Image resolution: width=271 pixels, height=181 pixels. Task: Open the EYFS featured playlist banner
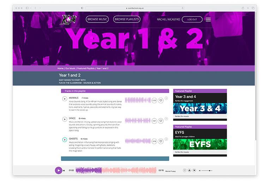[x=200, y=144]
